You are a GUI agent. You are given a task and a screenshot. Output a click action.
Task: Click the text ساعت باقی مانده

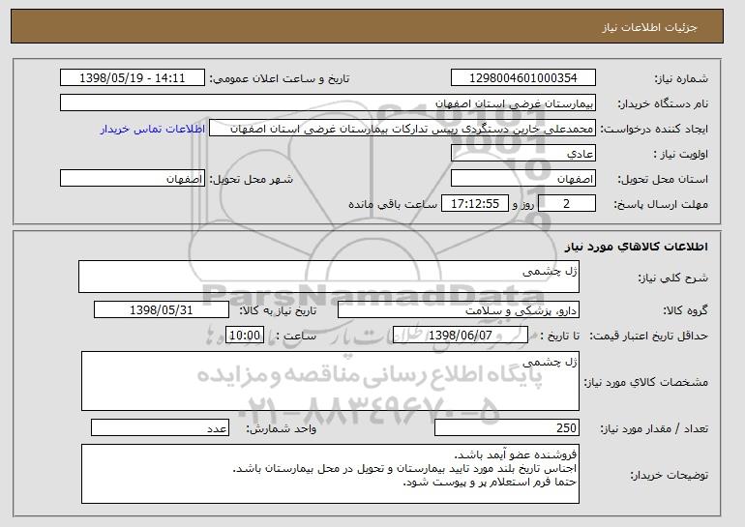(x=393, y=204)
